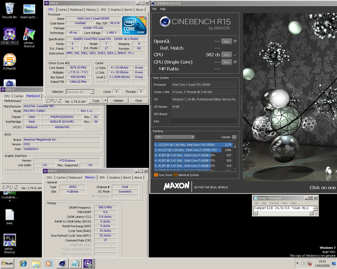The width and height of the screenshot is (337, 269).
Task: Click the volume speaker tray icon
Action: point(303,263)
